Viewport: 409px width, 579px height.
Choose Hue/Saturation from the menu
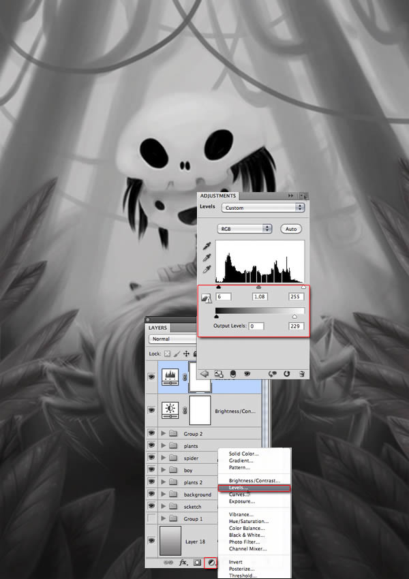[x=249, y=521]
